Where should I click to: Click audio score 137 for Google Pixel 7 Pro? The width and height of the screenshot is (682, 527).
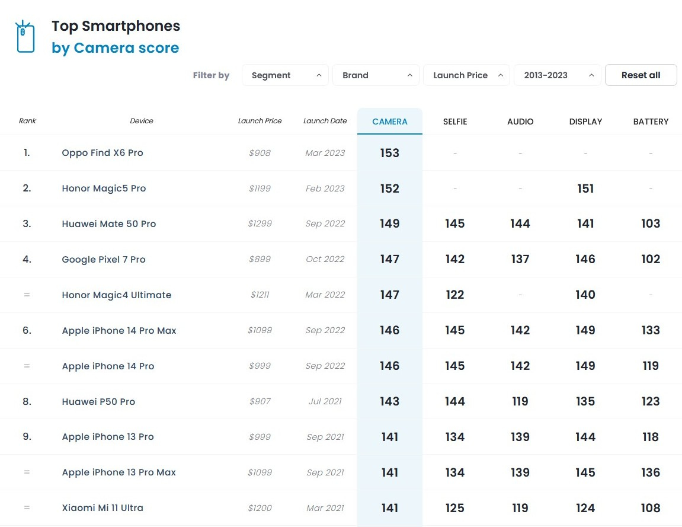(520, 260)
